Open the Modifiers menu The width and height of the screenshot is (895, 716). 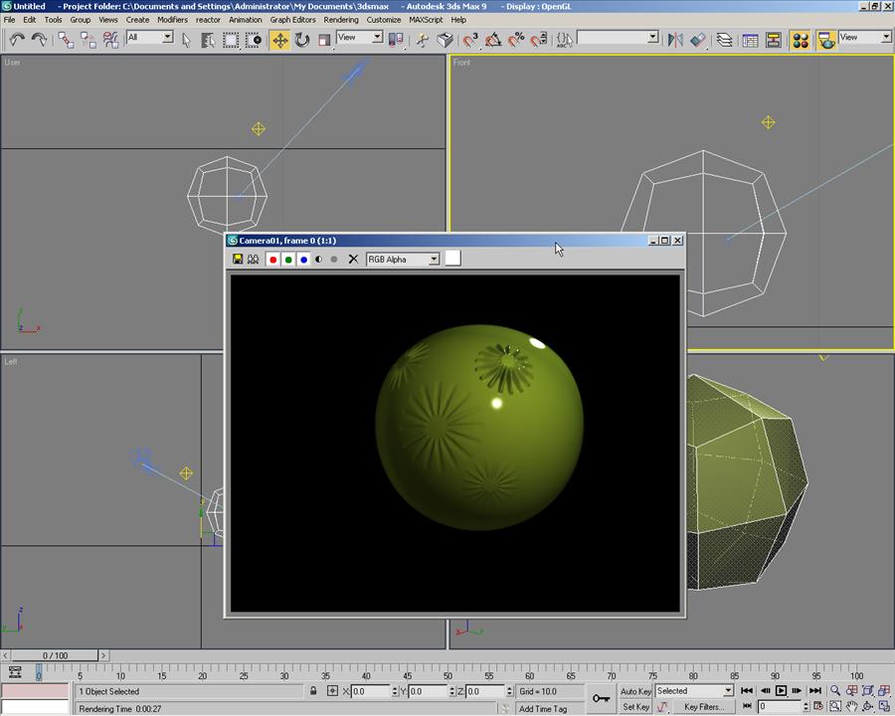tap(172, 20)
